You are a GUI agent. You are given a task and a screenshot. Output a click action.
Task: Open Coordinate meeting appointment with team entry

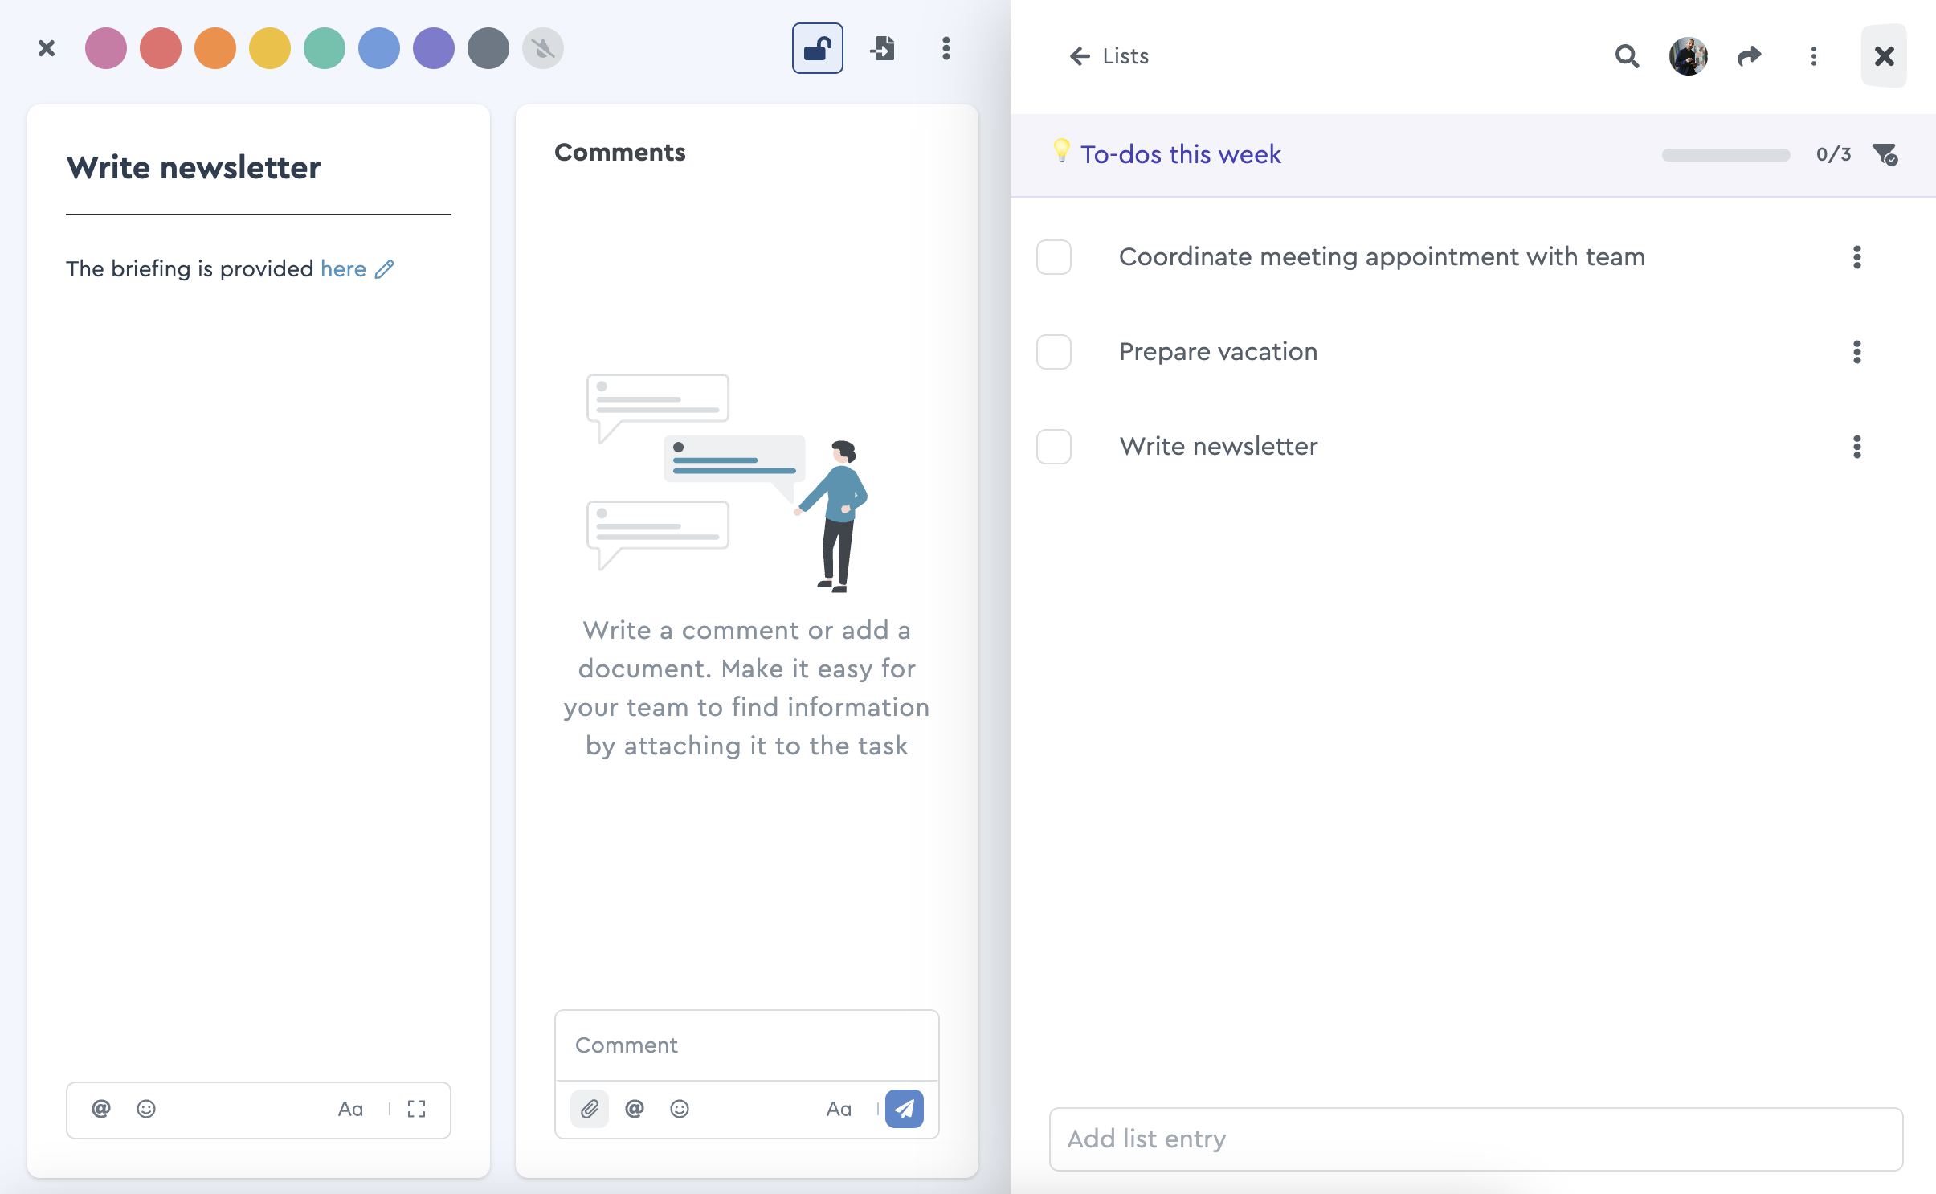point(1382,257)
